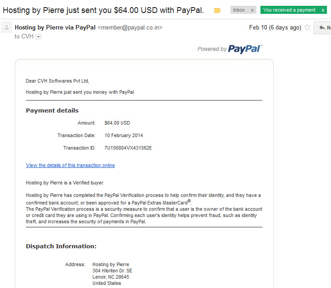The image size is (331, 288).
Task: Open 'View the details of this transaction online'
Action: 70,165
